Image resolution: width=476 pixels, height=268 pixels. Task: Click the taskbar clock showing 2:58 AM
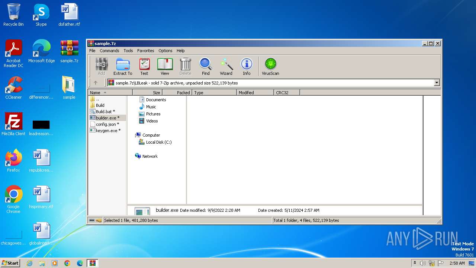point(457,263)
